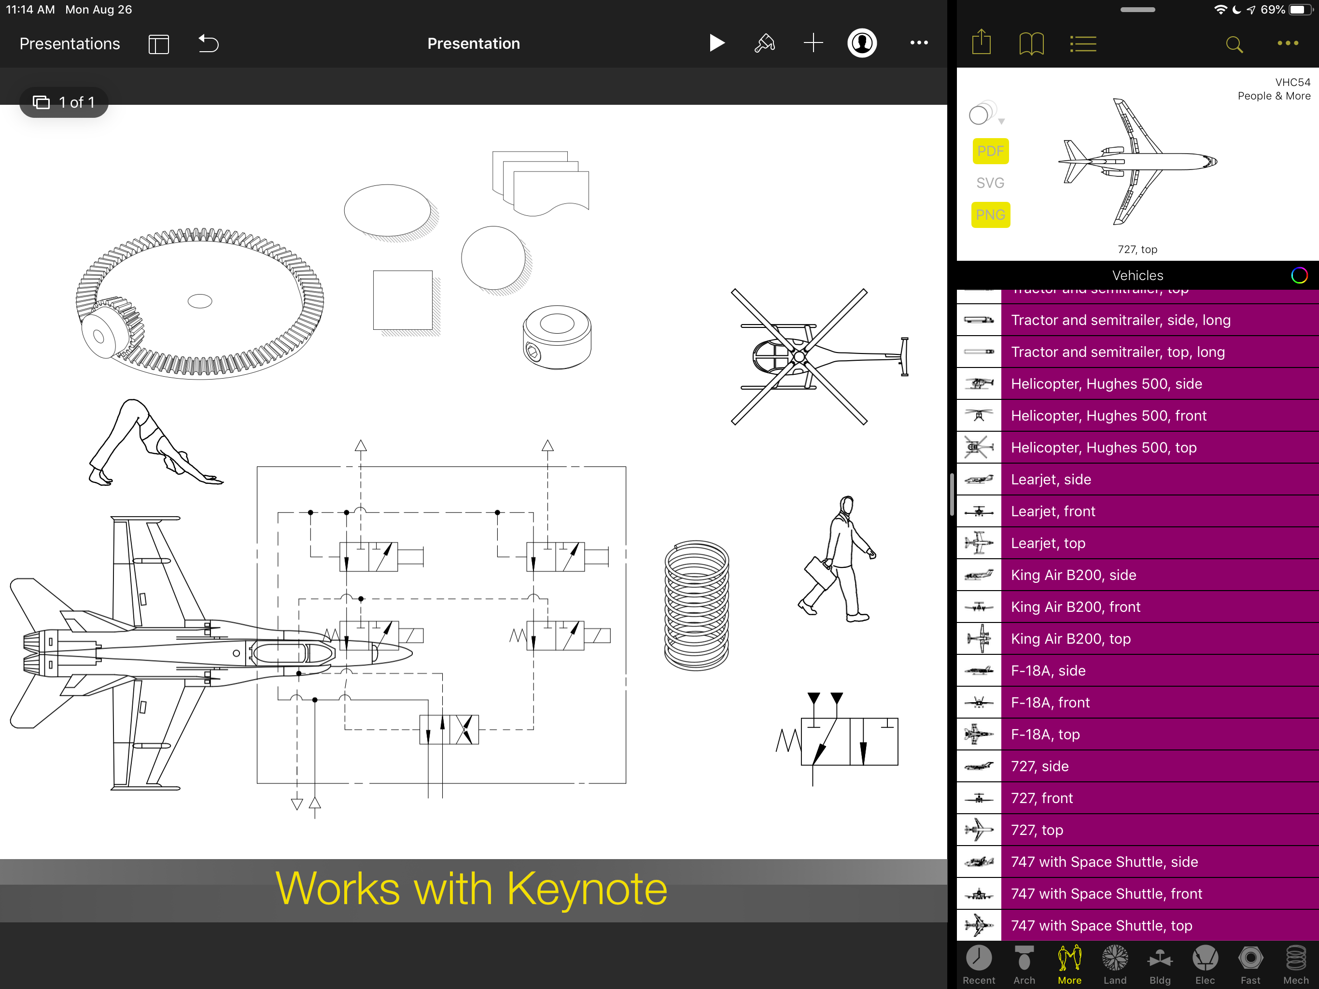Open Keynote More options ellipsis menu

click(918, 43)
